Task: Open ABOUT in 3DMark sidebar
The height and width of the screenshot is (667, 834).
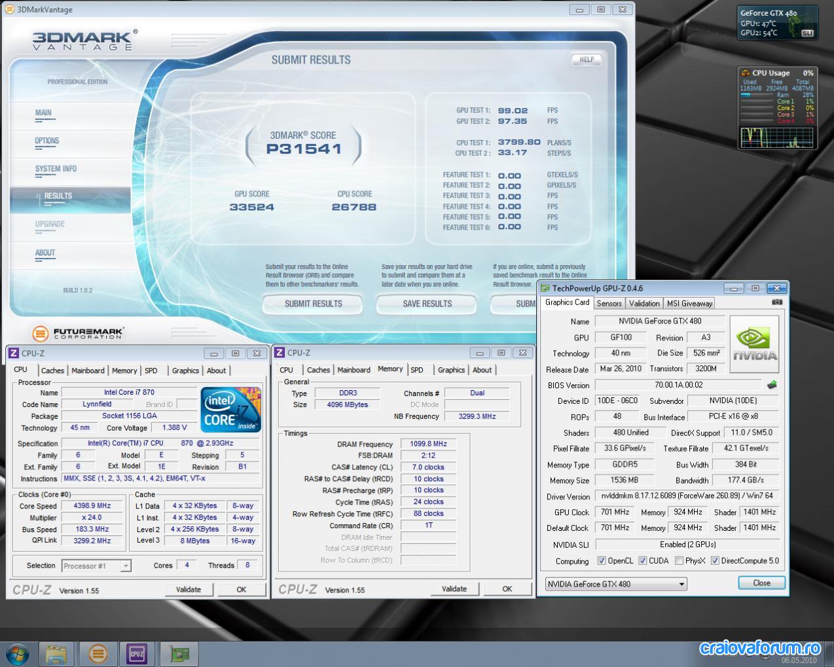Action: click(x=45, y=253)
